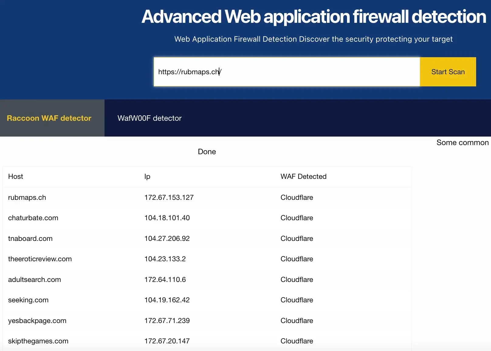The image size is (491, 351).
Task: Select the chaturbate.com host cell
Action: [33, 218]
